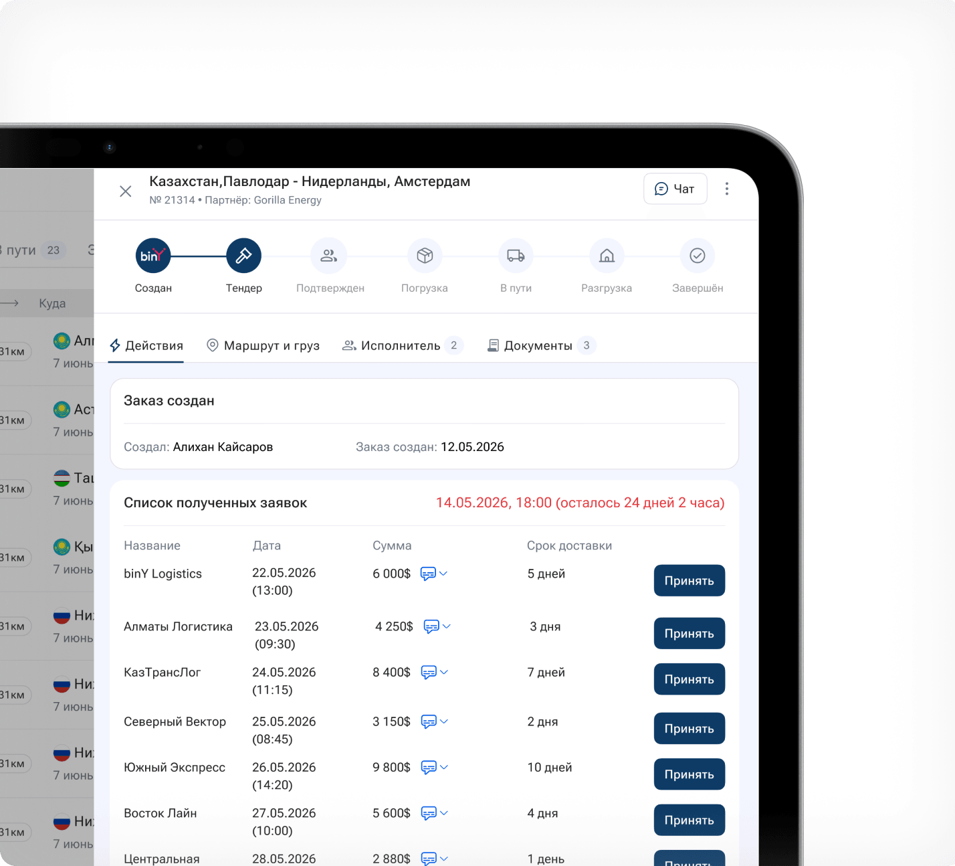Accept the binY Logistics bid
The height and width of the screenshot is (866, 955).
pos(689,580)
